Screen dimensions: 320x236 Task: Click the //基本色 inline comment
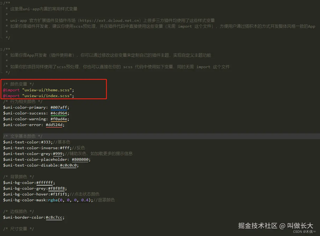click(x=62, y=142)
